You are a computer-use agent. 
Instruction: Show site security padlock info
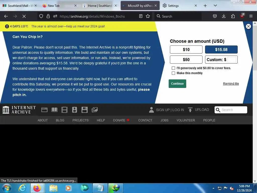point(48,16)
